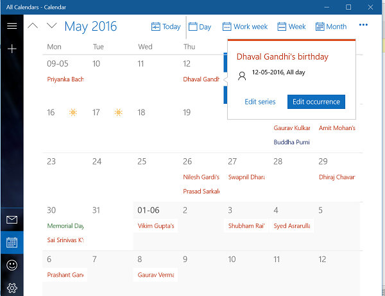Select the Calendar icon in sidebar
The height and width of the screenshot is (296, 385).
12,242
